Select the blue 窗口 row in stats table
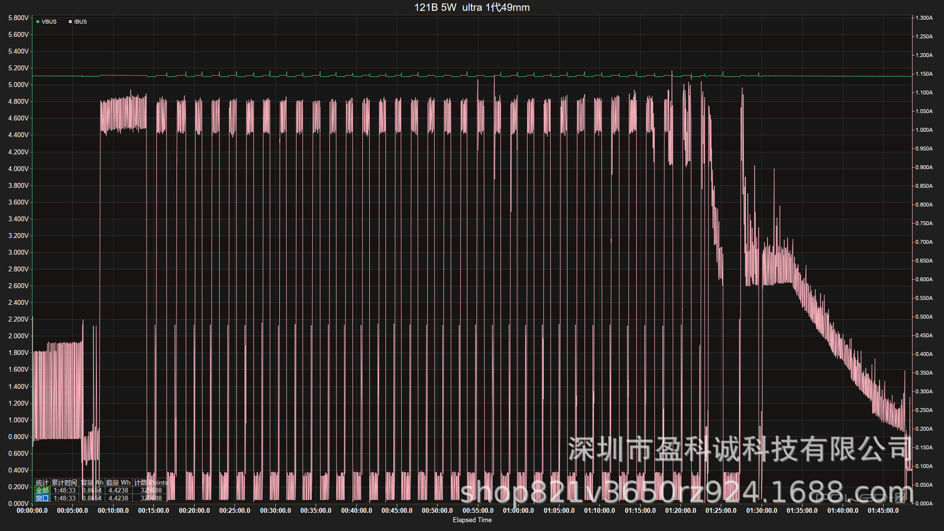 point(42,498)
